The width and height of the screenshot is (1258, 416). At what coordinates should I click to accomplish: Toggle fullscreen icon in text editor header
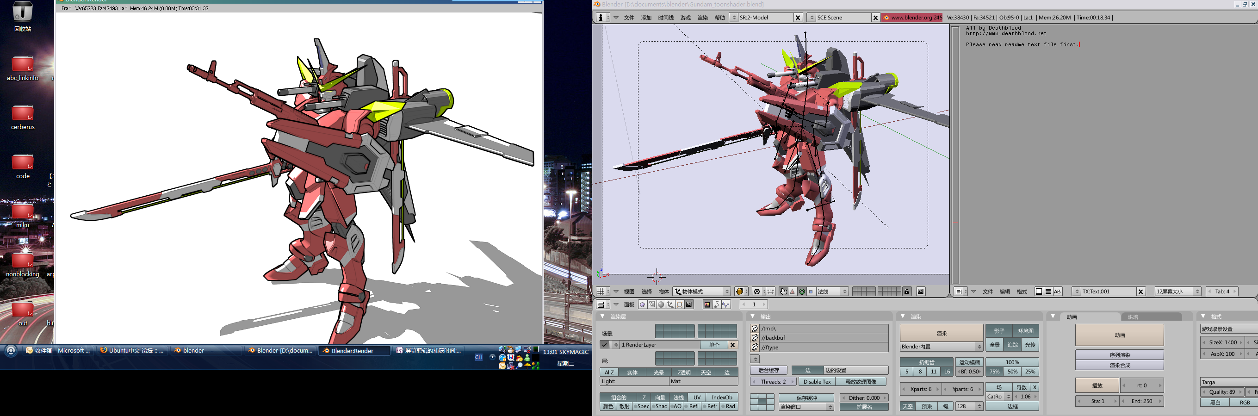[x=1039, y=292]
